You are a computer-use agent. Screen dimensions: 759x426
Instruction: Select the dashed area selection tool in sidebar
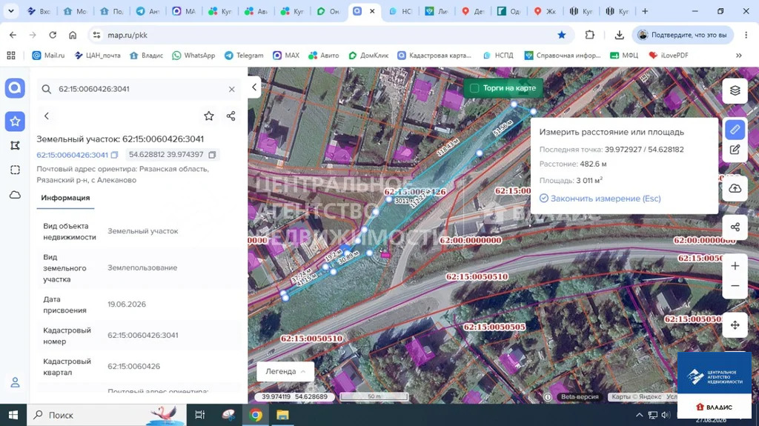coord(15,170)
